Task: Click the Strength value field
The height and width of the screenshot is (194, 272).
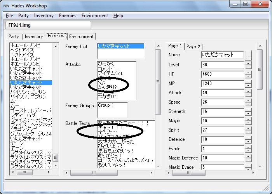Action: coord(223,112)
